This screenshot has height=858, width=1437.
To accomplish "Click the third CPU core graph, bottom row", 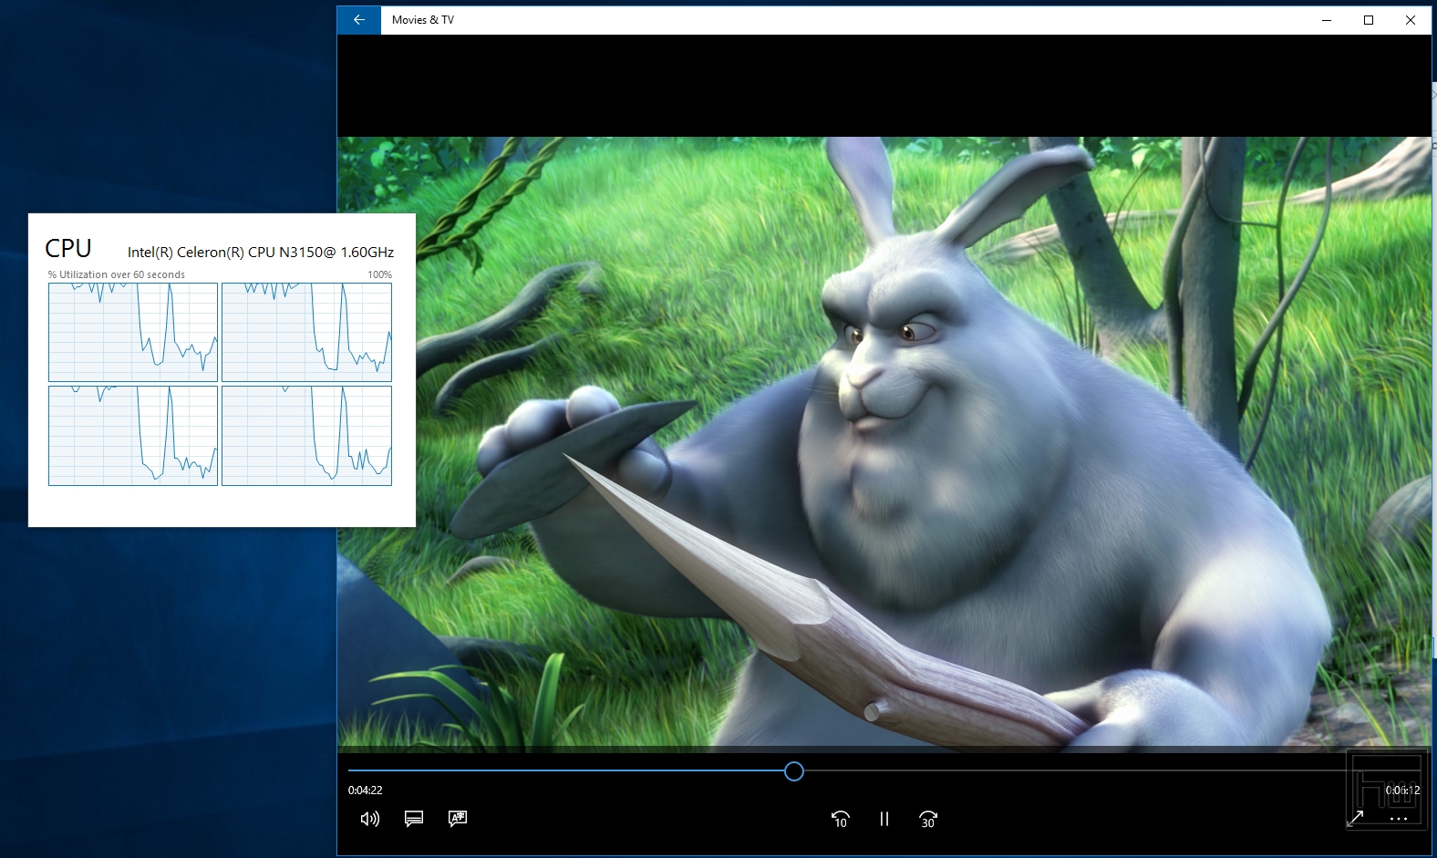I will coord(133,436).
